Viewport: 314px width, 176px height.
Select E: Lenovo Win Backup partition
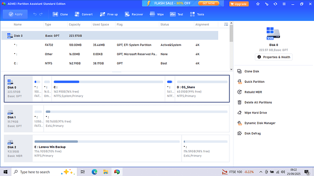pos(107,148)
